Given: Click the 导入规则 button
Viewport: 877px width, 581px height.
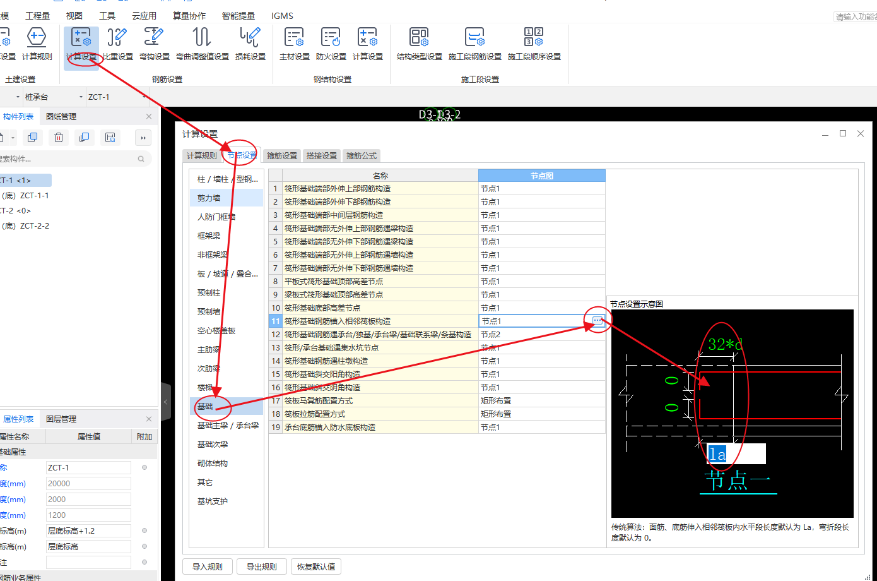Looking at the screenshot, I should 208,566.
